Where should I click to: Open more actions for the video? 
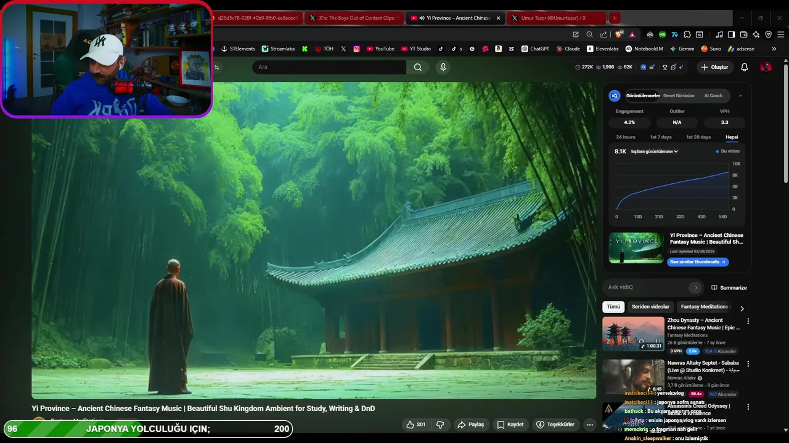click(x=590, y=425)
